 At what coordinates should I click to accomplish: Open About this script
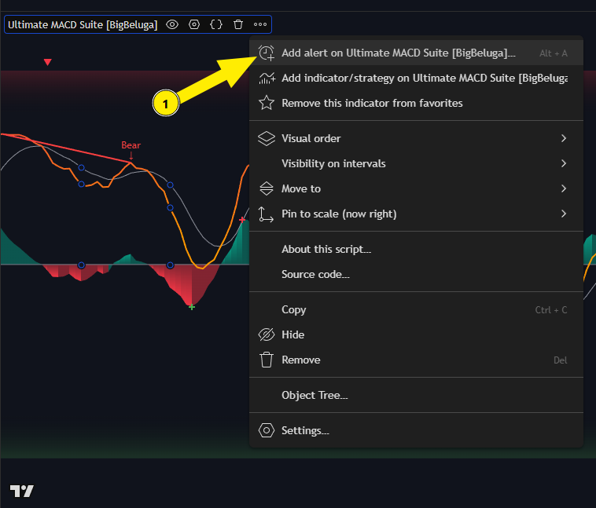click(326, 249)
